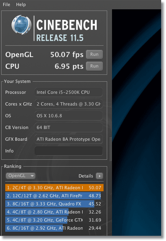Select ranking row 2 with 48.73
The width and height of the screenshot is (166, 241).
click(x=54, y=196)
